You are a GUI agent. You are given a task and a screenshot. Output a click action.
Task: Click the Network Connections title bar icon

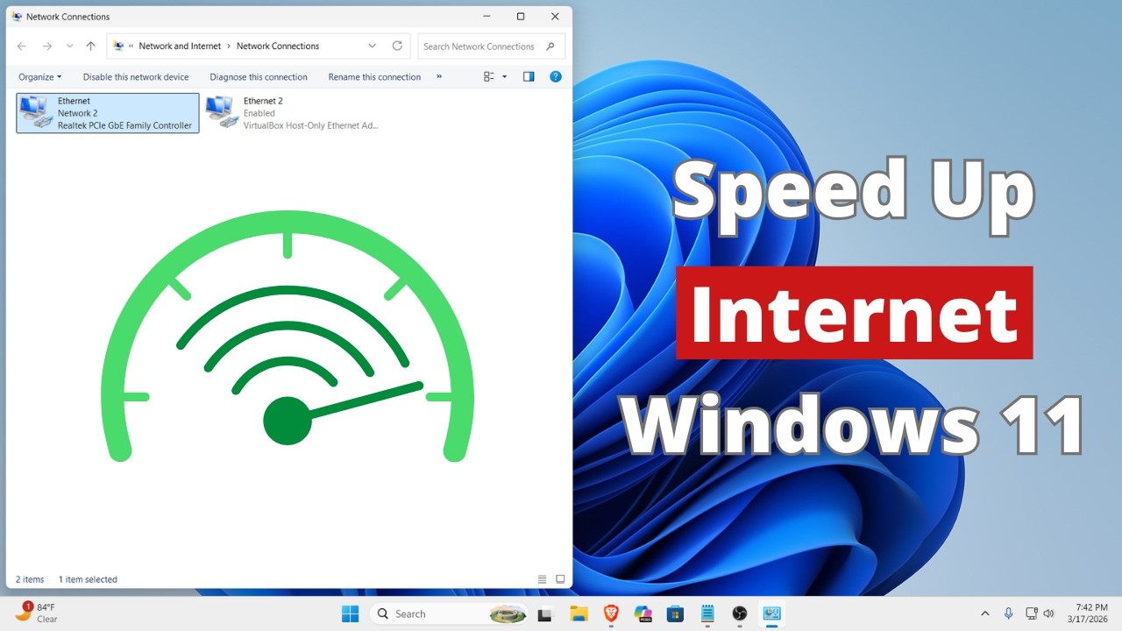[17, 17]
